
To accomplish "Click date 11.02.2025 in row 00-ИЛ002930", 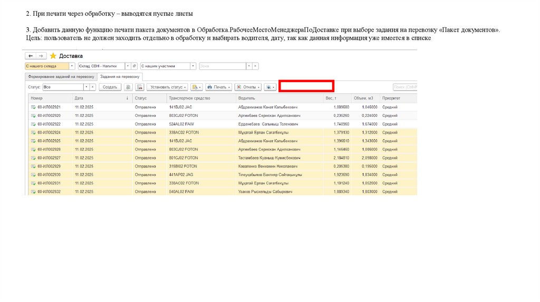I will pos(84,175).
